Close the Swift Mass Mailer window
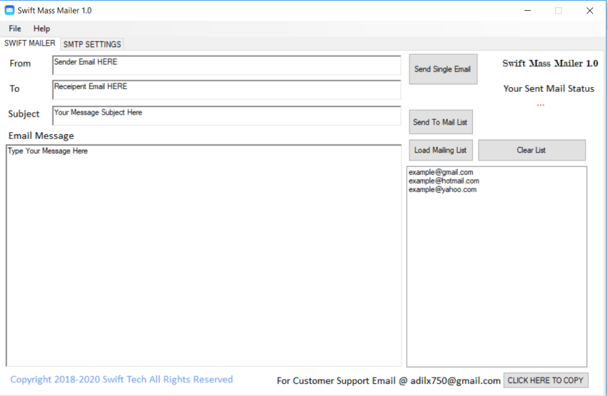 [x=590, y=10]
